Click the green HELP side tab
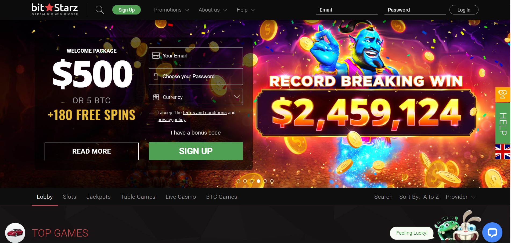The image size is (511, 243). click(503, 123)
